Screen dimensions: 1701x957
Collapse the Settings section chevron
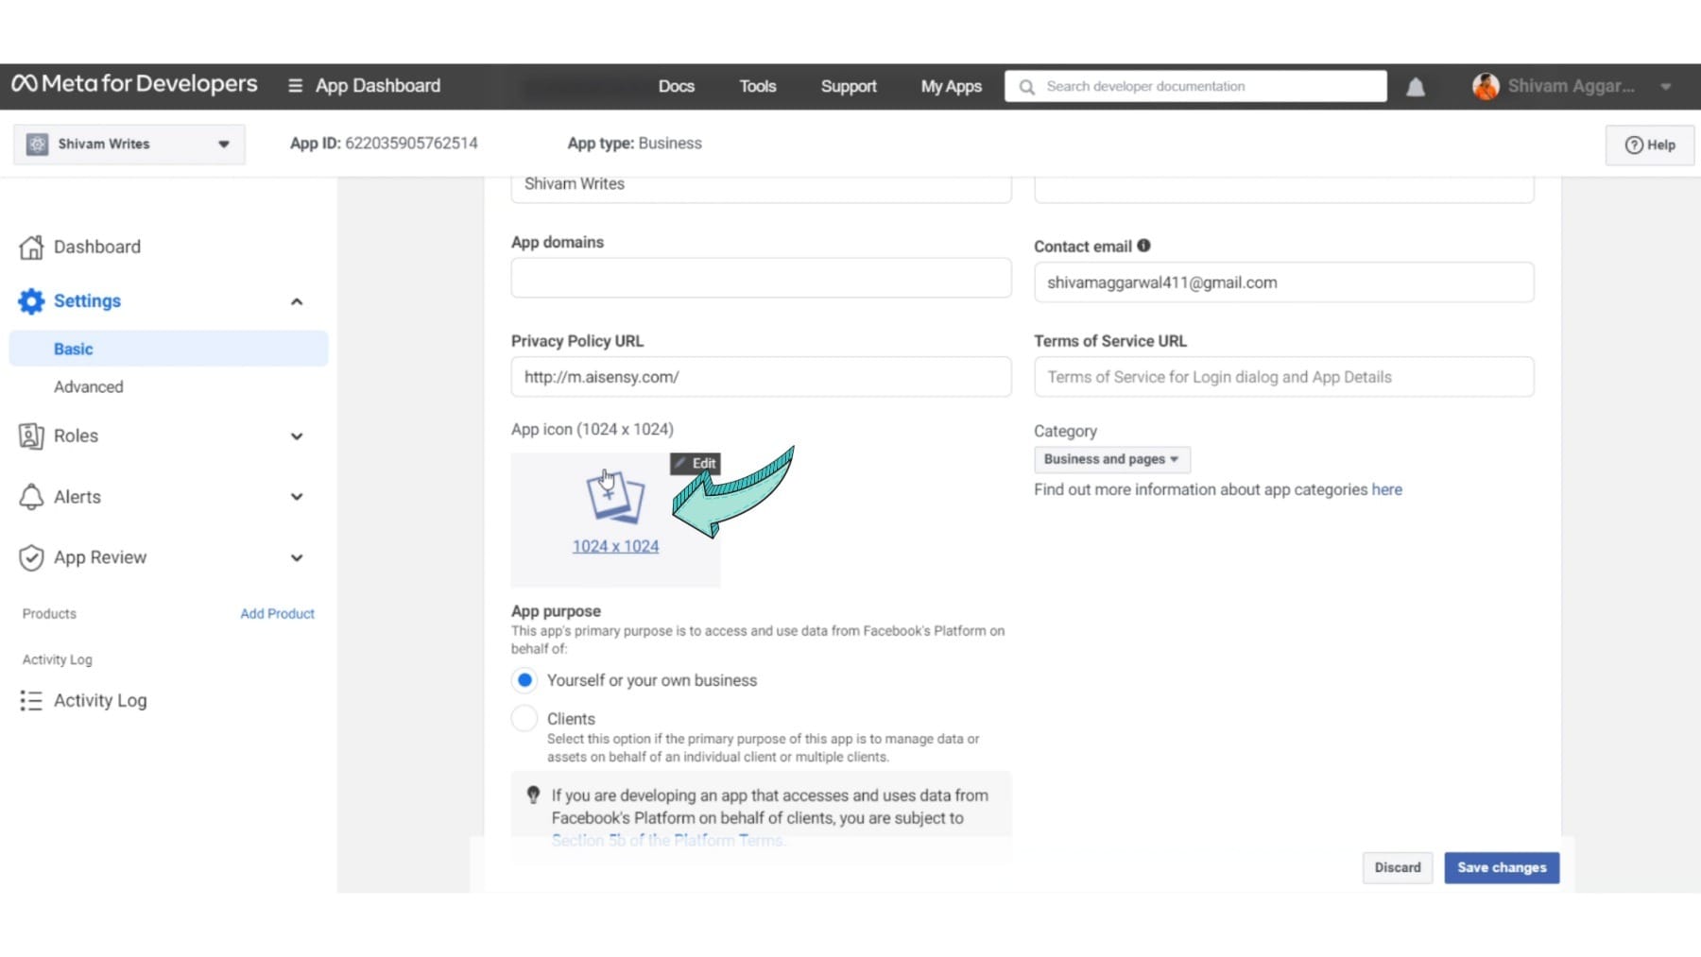pyautogui.click(x=297, y=302)
